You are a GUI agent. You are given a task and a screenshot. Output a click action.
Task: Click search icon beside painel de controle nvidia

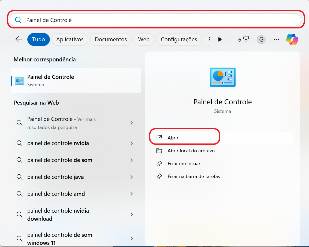(19, 143)
